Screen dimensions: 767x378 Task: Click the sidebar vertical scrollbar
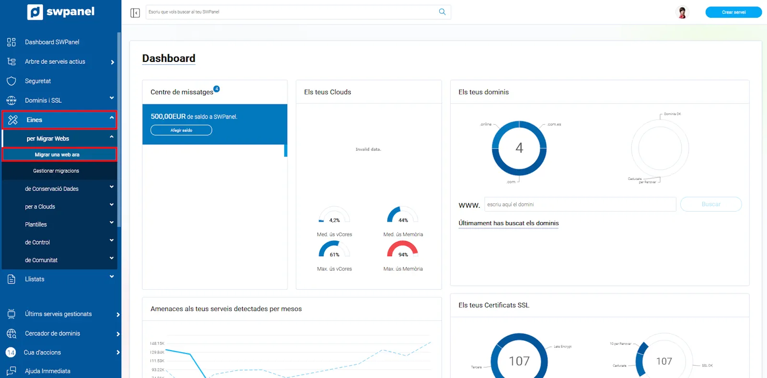(x=119, y=130)
